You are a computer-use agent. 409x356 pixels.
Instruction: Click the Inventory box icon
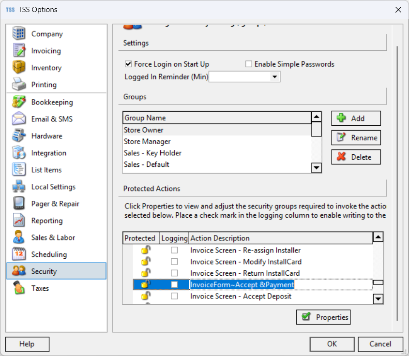[19, 68]
